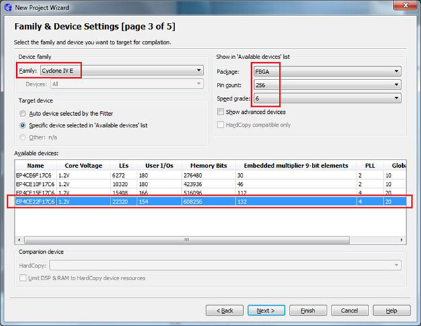421x326 pixels.
Task: Select Auto device selected by the Fitter
Action: (24, 113)
